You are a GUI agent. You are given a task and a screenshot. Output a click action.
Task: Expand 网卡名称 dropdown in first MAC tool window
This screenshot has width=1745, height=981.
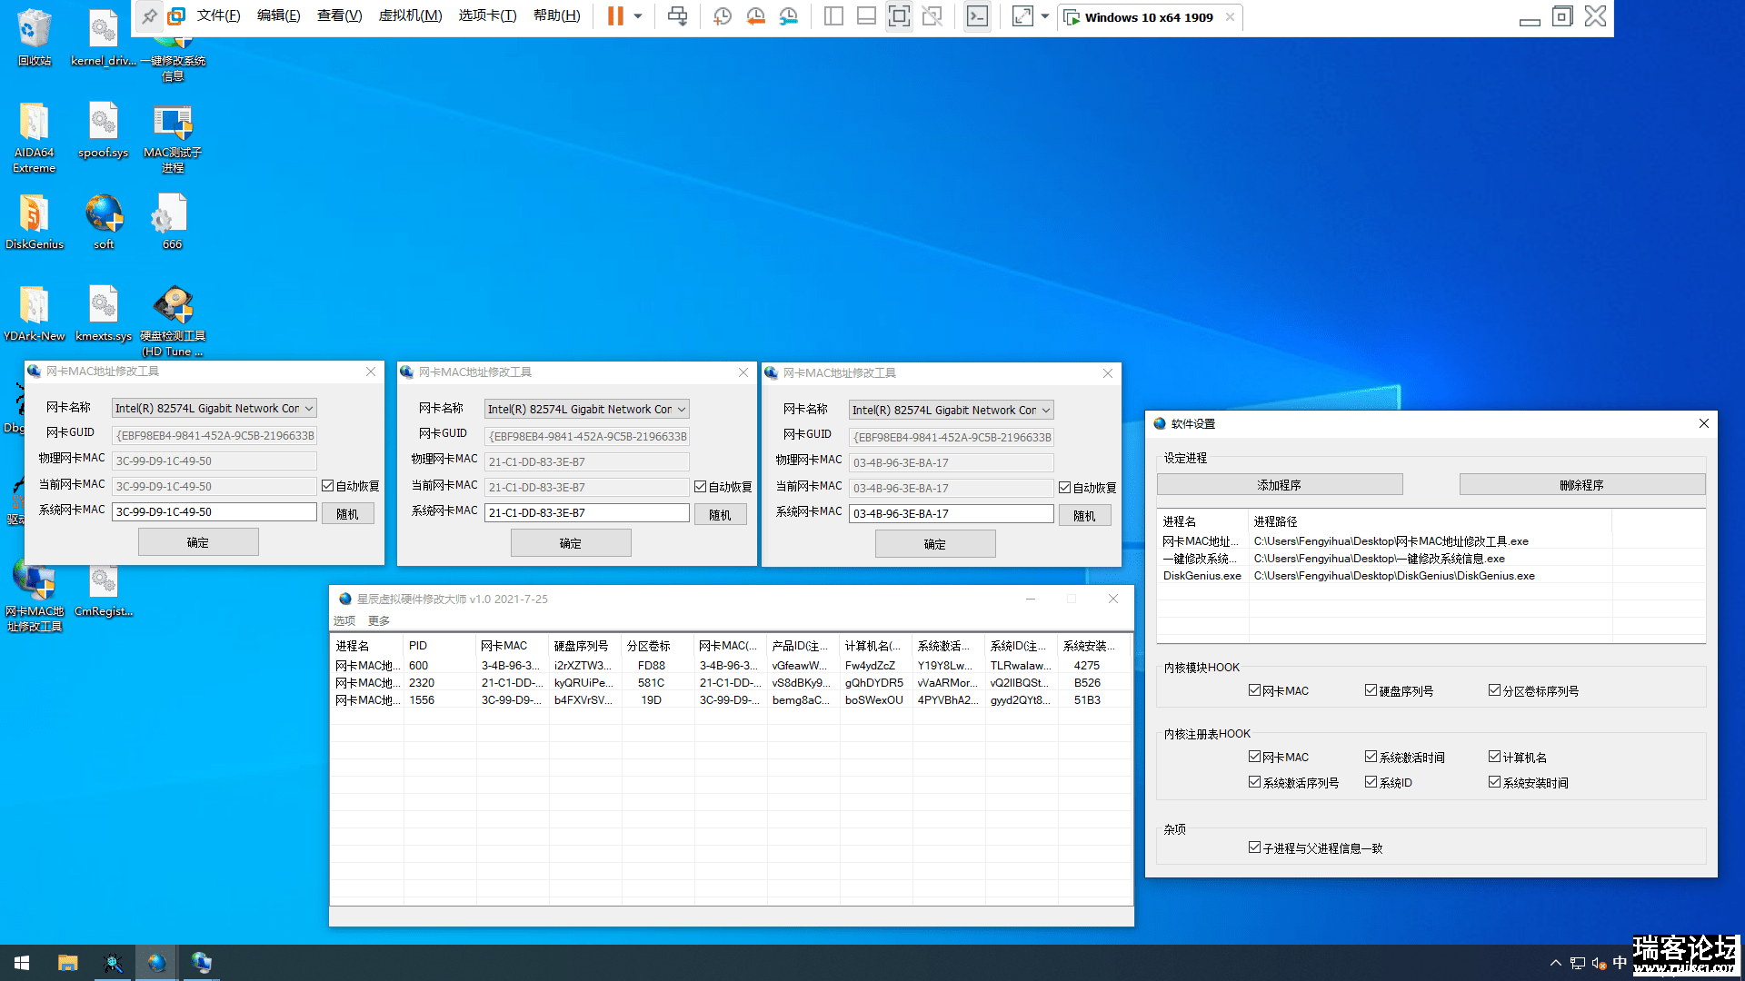point(308,409)
